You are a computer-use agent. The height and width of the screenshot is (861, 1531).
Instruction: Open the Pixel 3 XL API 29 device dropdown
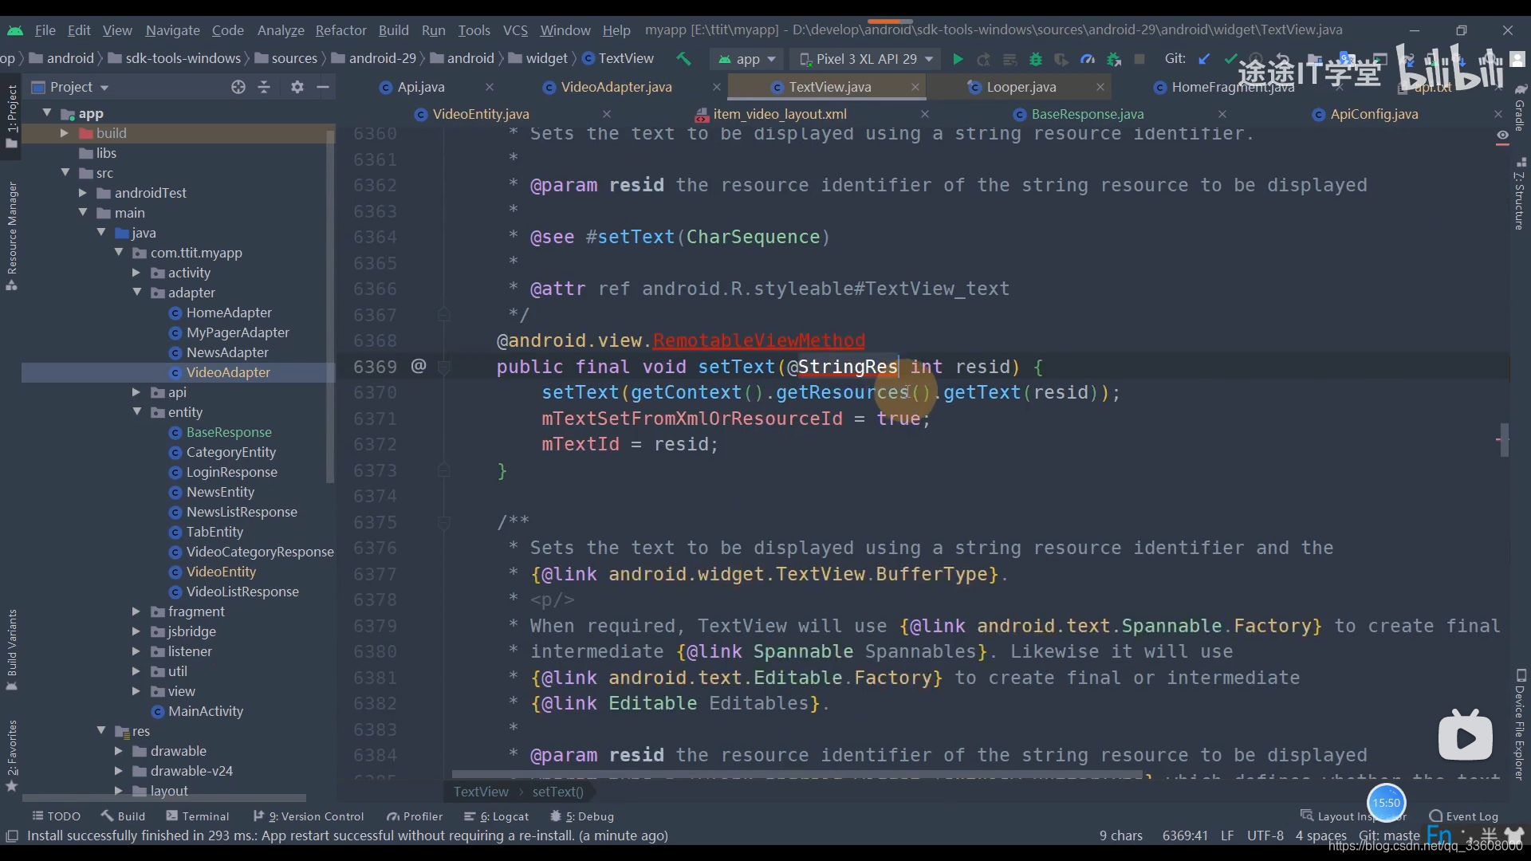coord(868,59)
